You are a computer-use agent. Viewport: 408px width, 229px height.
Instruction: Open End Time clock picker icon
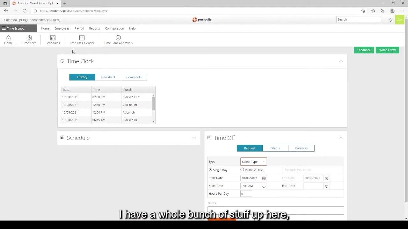pos(326,186)
